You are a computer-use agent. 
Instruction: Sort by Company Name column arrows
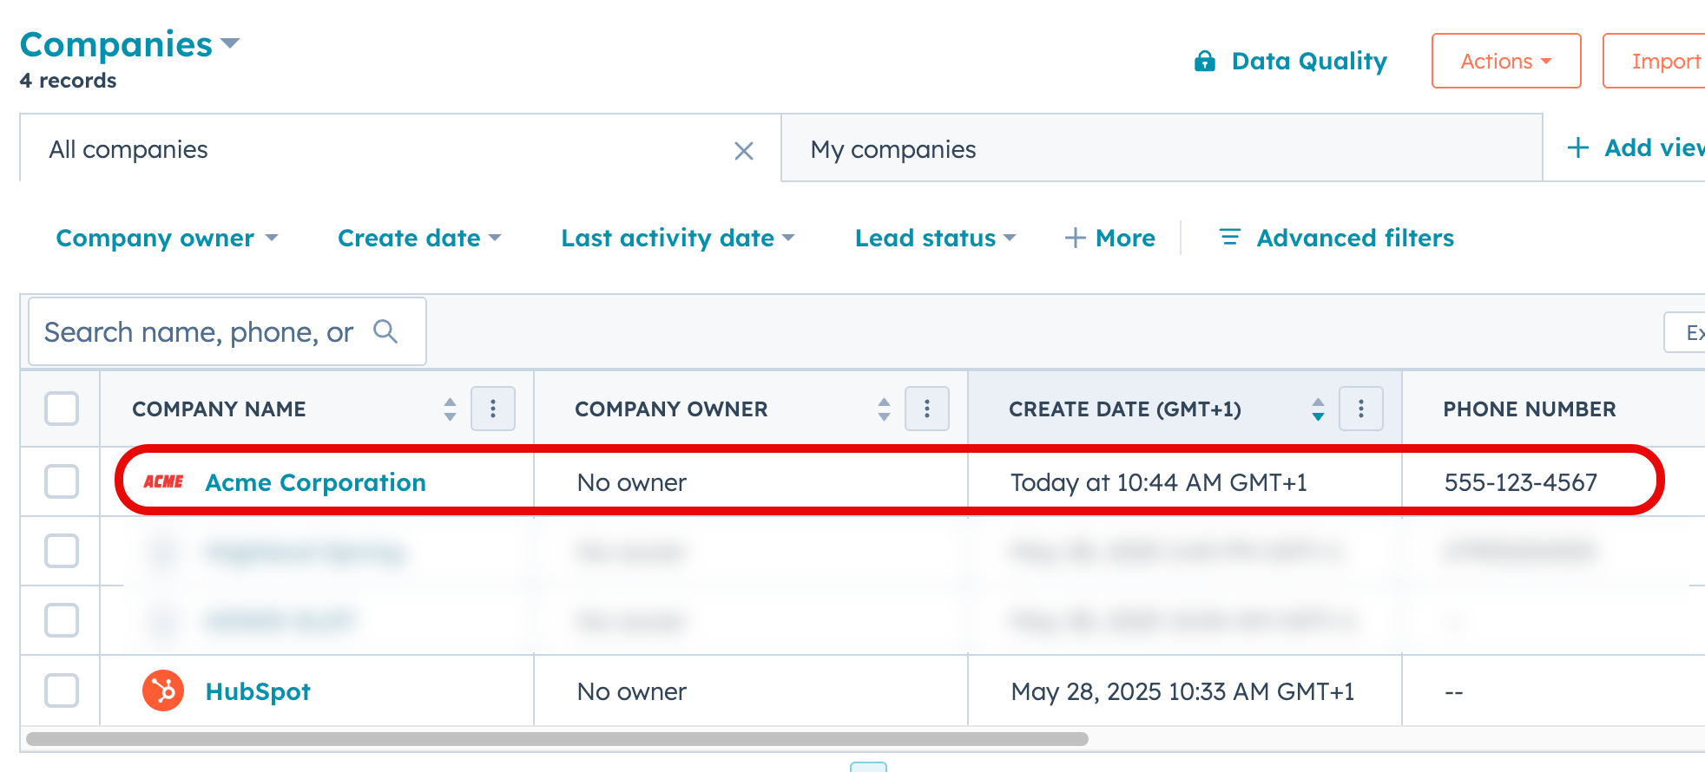coord(450,409)
